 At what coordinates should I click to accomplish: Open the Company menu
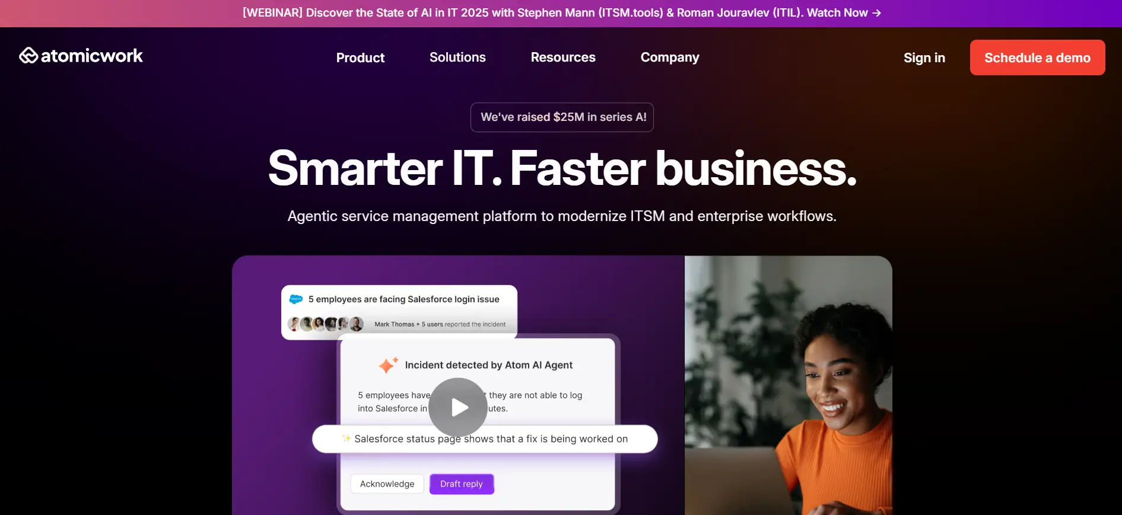coord(670,57)
